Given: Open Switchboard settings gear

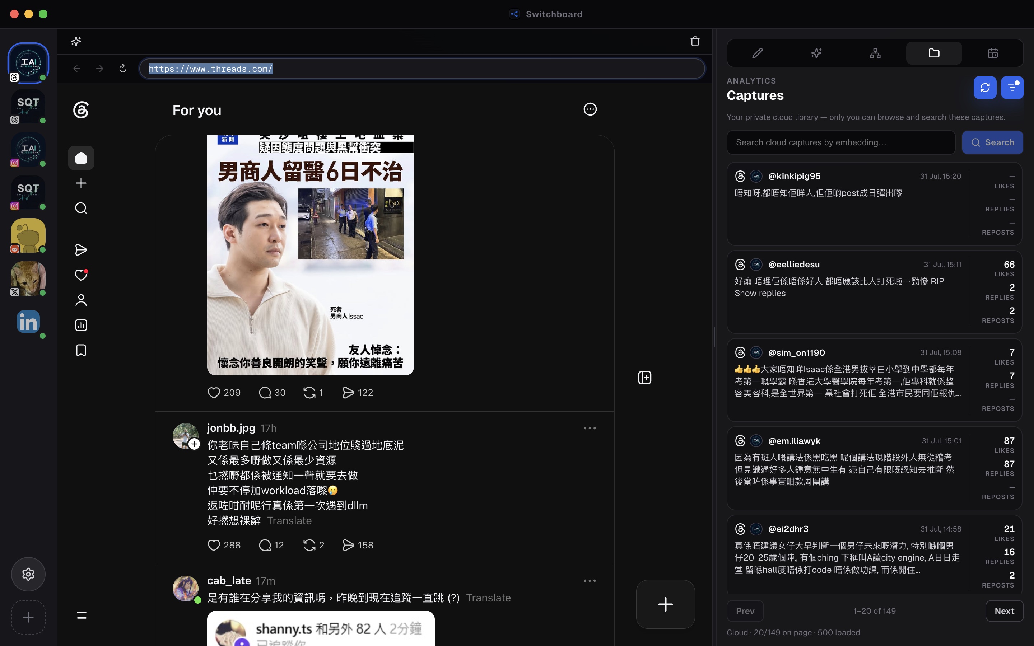Looking at the screenshot, I should point(28,574).
